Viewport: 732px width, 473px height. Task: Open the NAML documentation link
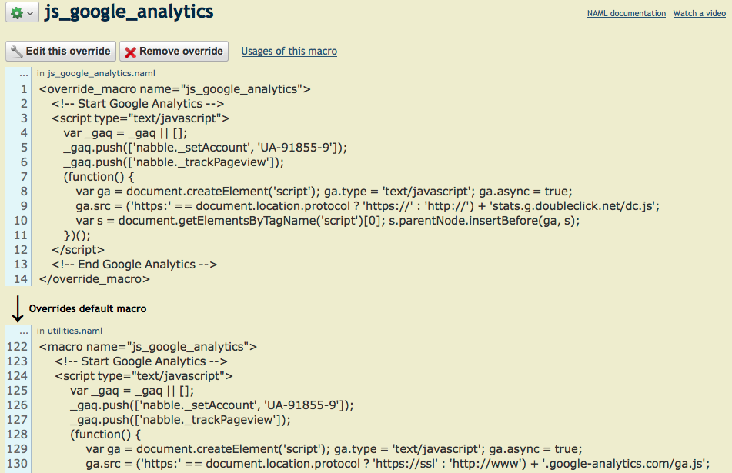(626, 13)
